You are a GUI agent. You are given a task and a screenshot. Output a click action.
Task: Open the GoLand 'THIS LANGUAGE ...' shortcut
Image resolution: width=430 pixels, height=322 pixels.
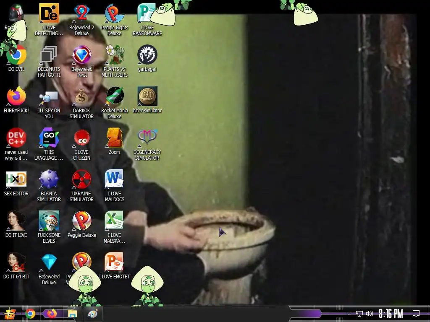pyautogui.click(x=49, y=138)
